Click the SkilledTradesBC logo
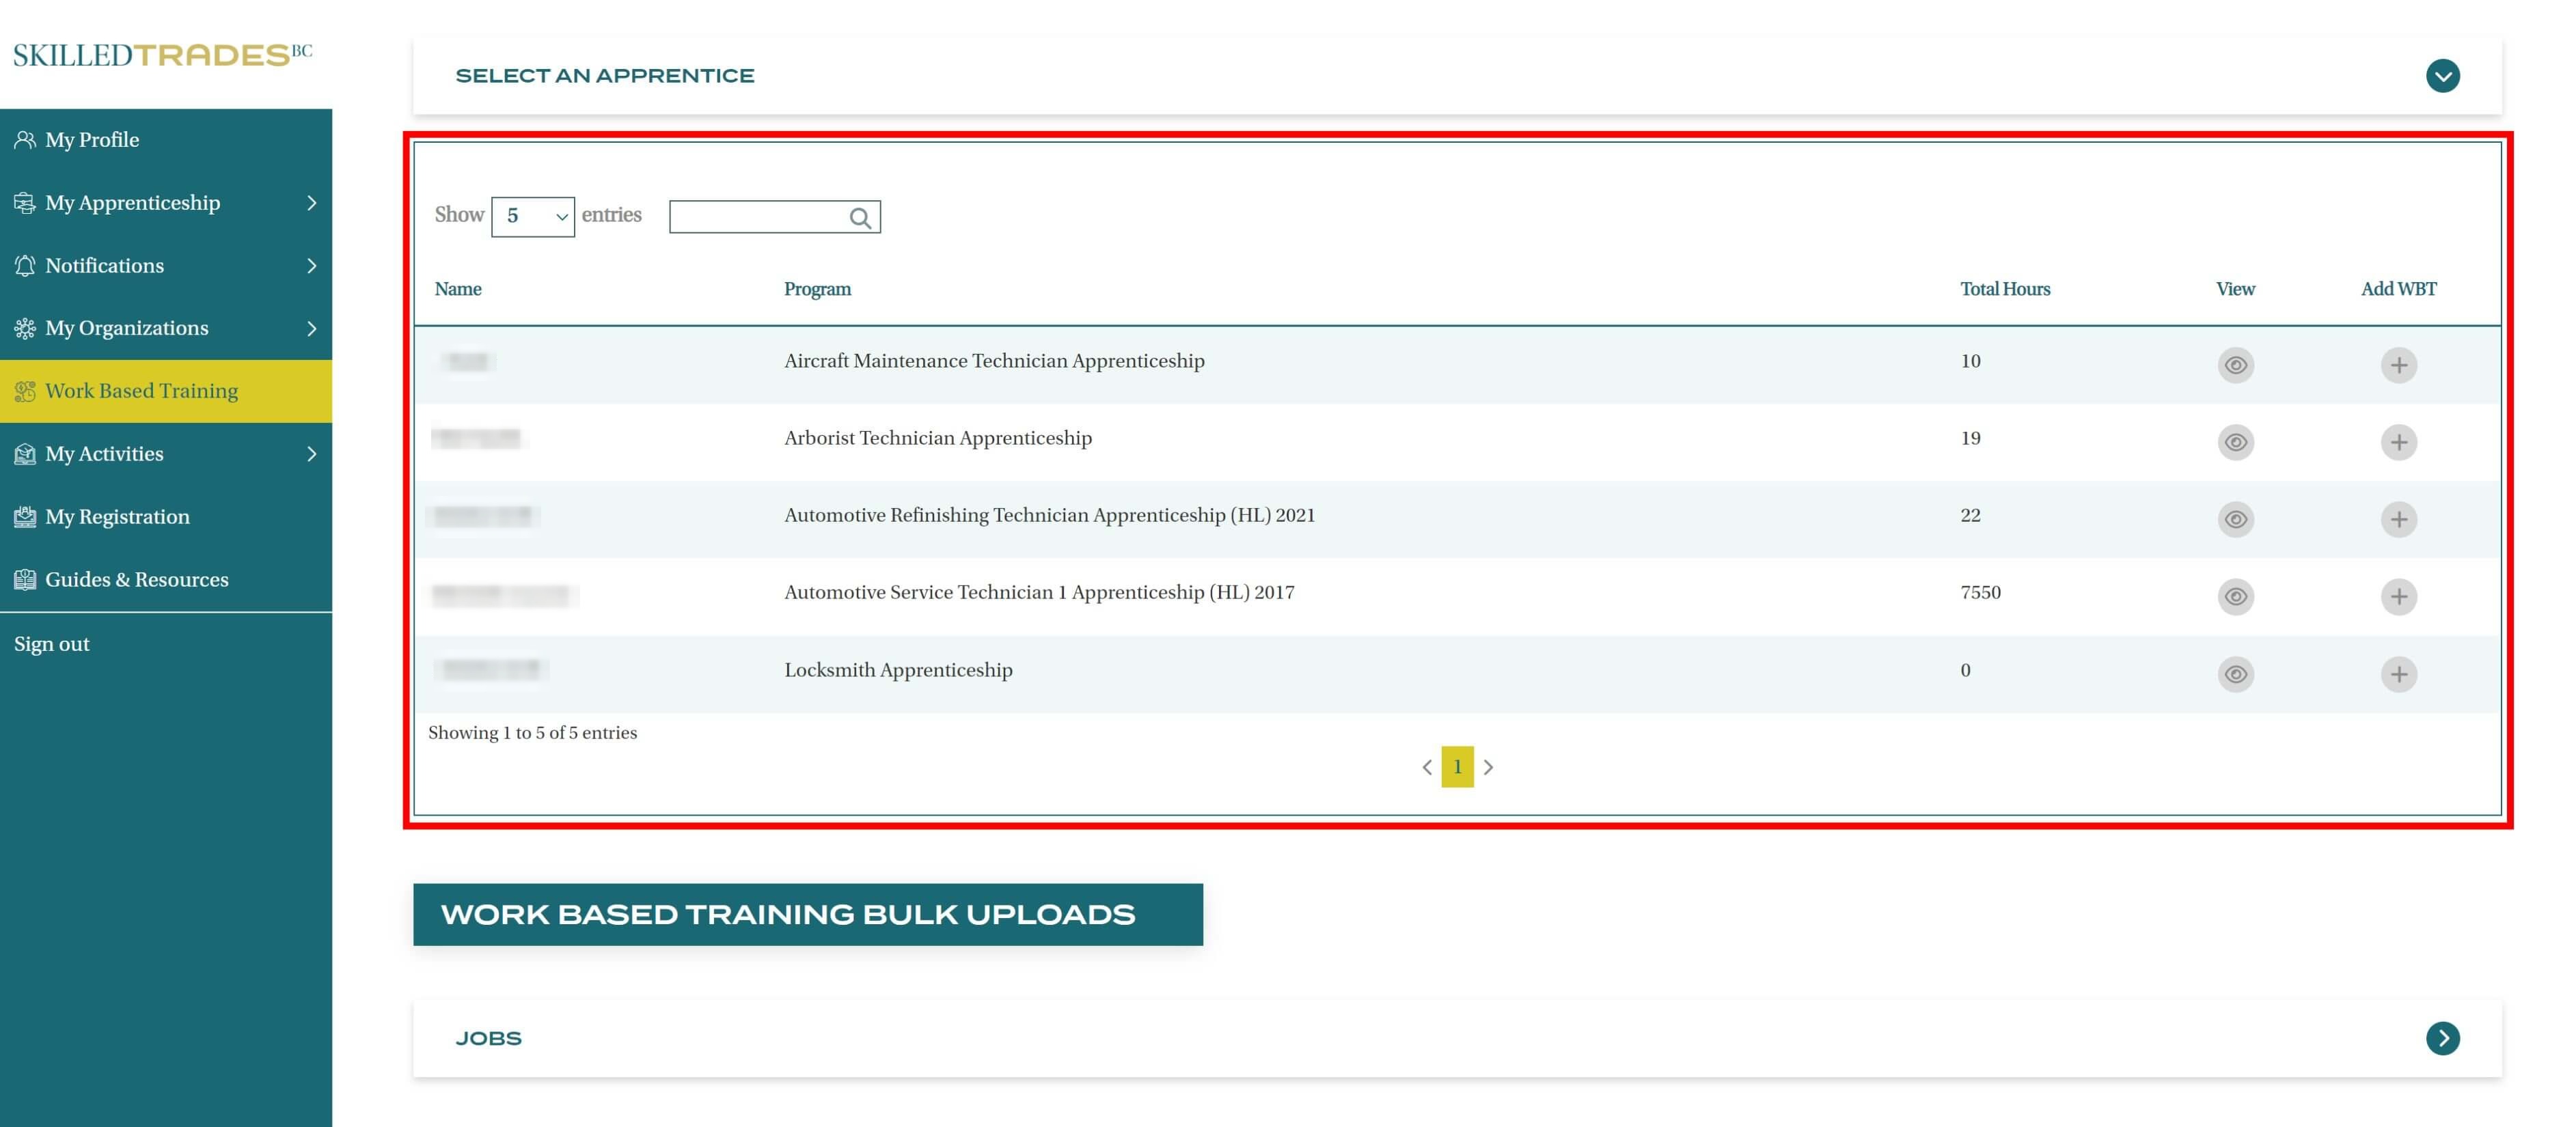The width and height of the screenshot is (2576, 1127). (x=162, y=54)
